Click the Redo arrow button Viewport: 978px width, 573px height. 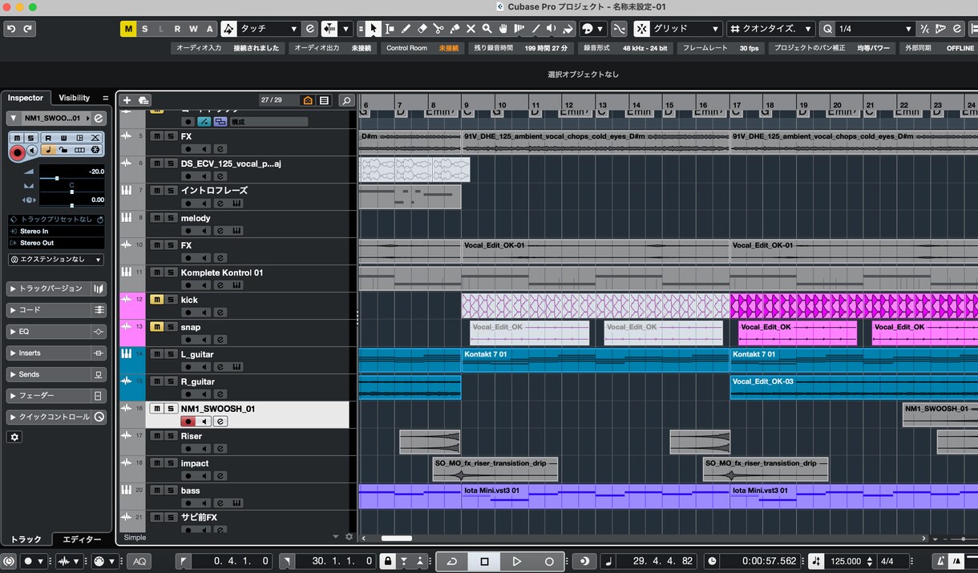(28, 29)
